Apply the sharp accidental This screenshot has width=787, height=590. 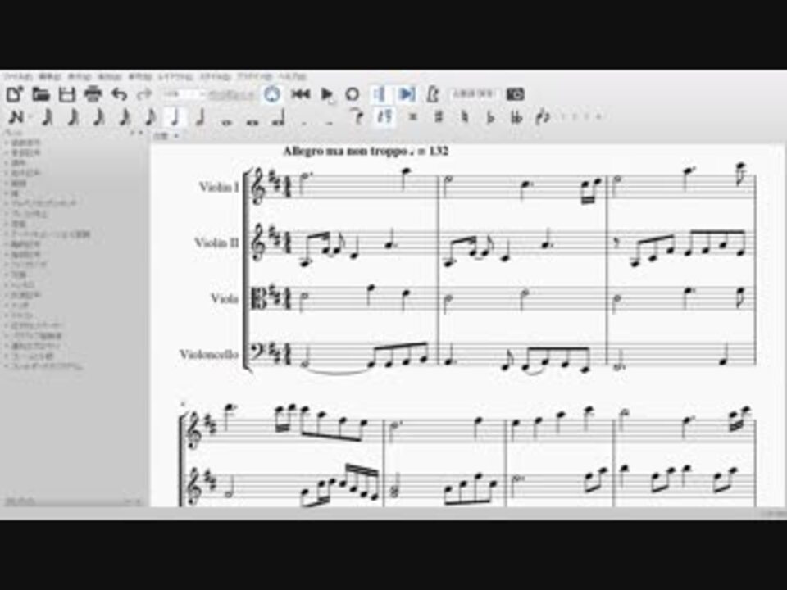coord(439,117)
